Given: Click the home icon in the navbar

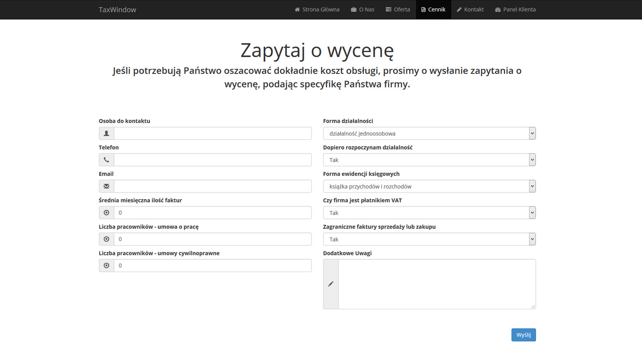Looking at the screenshot, I should (297, 10).
